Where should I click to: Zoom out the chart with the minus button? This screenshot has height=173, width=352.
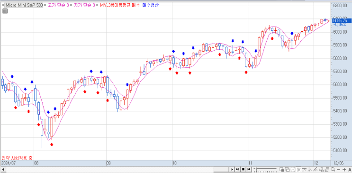(338, 169)
